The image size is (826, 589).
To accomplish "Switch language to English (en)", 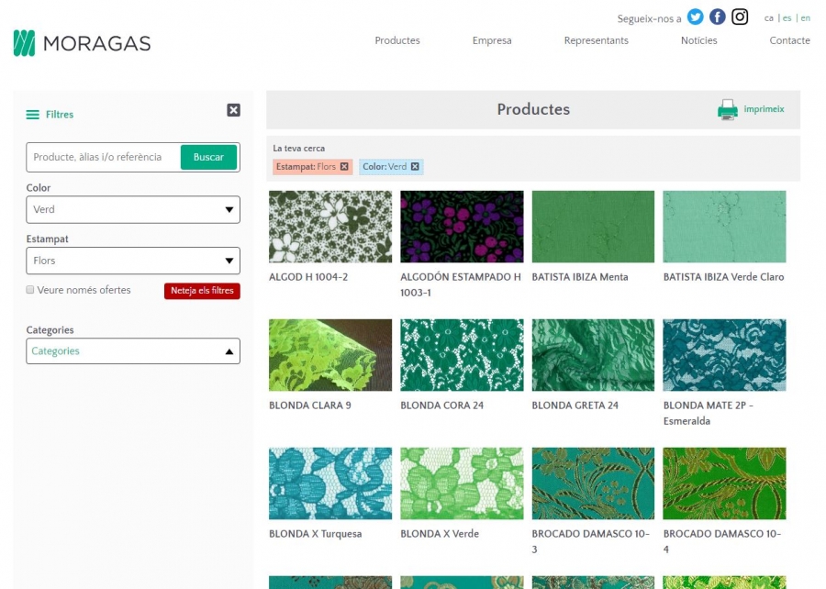I will (x=806, y=18).
